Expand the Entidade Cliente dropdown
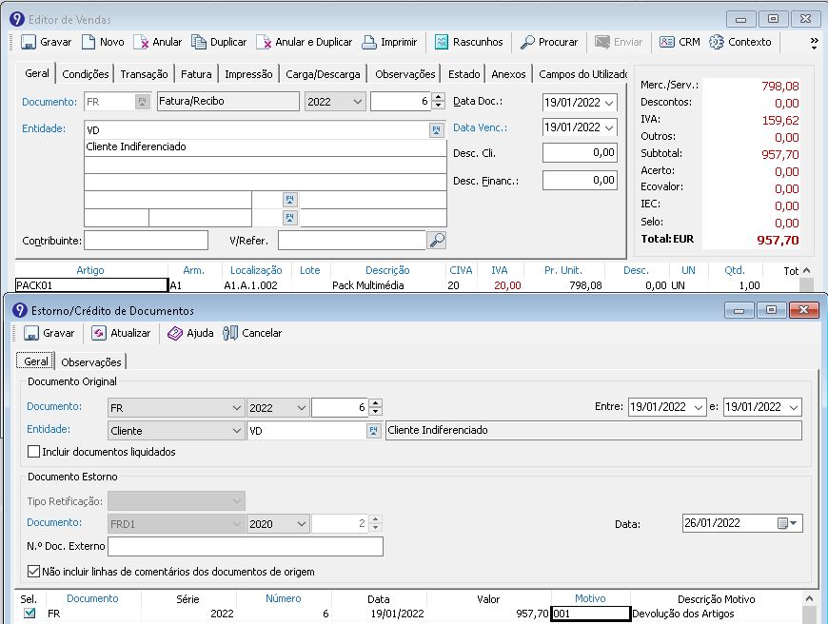Viewport: 828px width, 624px height. tap(236, 431)
